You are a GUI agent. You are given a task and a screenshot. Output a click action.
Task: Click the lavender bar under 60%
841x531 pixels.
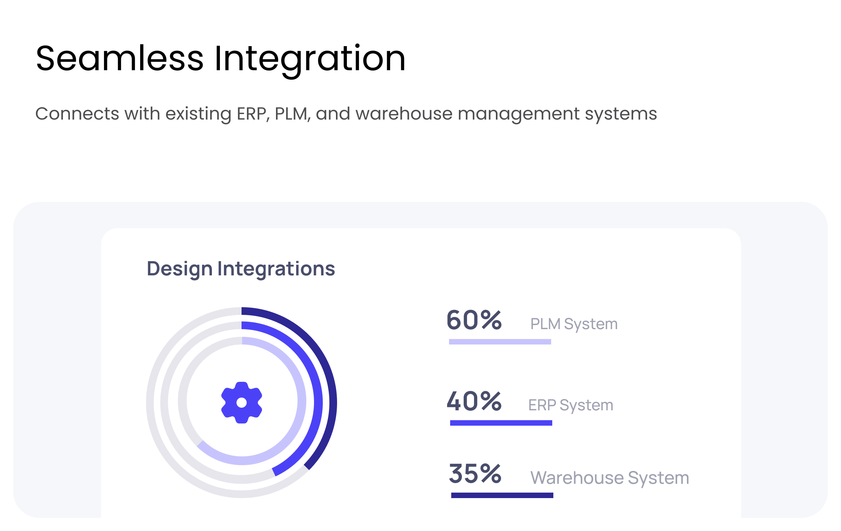[500, 342]
